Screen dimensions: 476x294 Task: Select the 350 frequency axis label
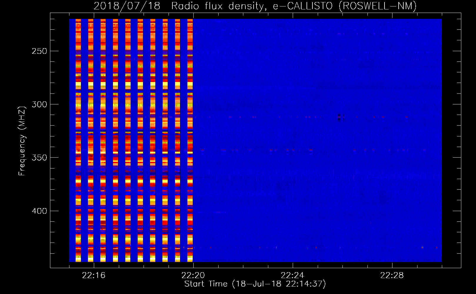pyautogui.click(x=39, y=158)
